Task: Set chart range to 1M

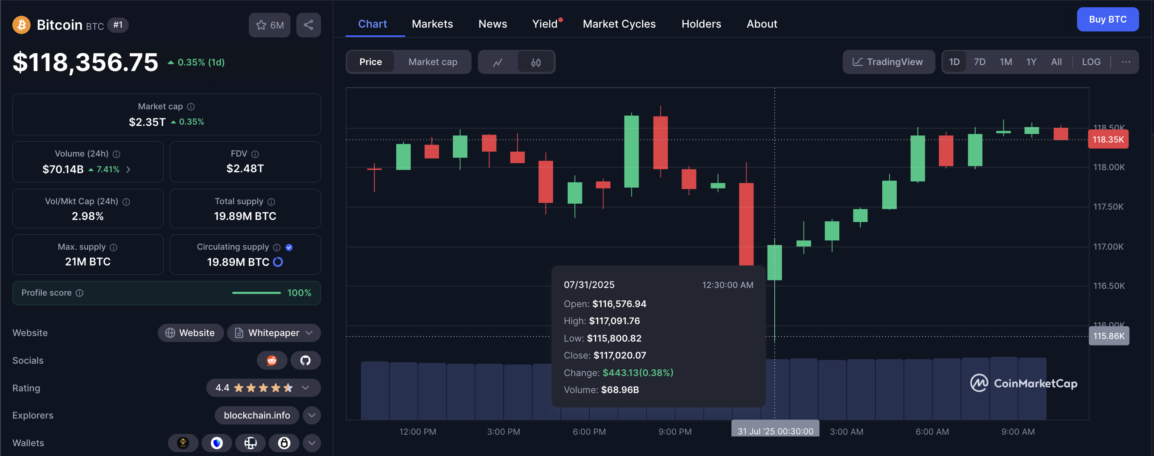Action: [1006, 62]
